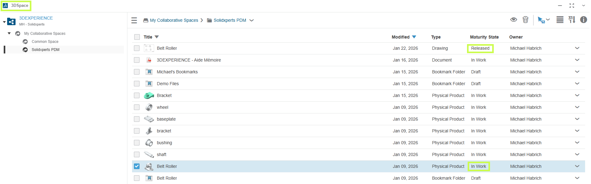591x184 pixels.
Task: Click the baseplate part icon
Action: pyautogui.click(x=149, y=119)
